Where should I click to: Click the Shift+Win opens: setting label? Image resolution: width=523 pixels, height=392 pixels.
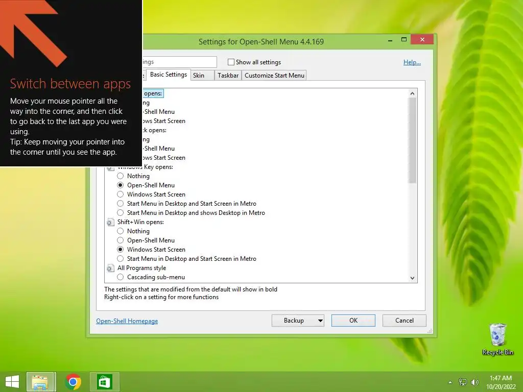point(140,222)
